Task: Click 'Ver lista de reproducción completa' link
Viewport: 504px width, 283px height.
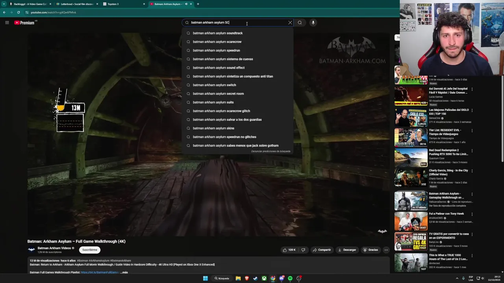Action: pyautogui.click(x=447, y=206)
